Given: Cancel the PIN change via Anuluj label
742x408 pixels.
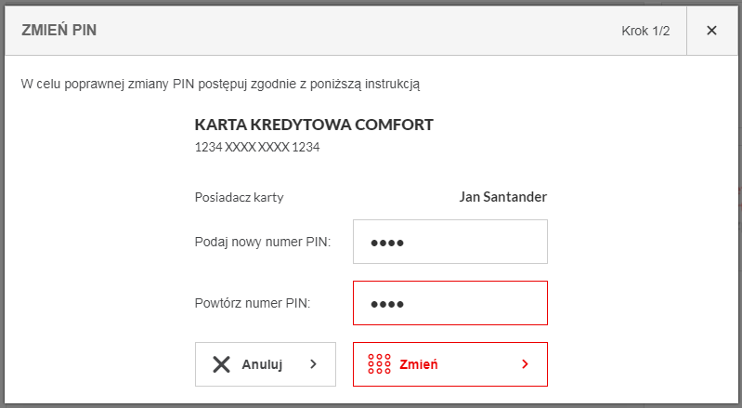Looking at the screenshot, I should tap(262, 364).
